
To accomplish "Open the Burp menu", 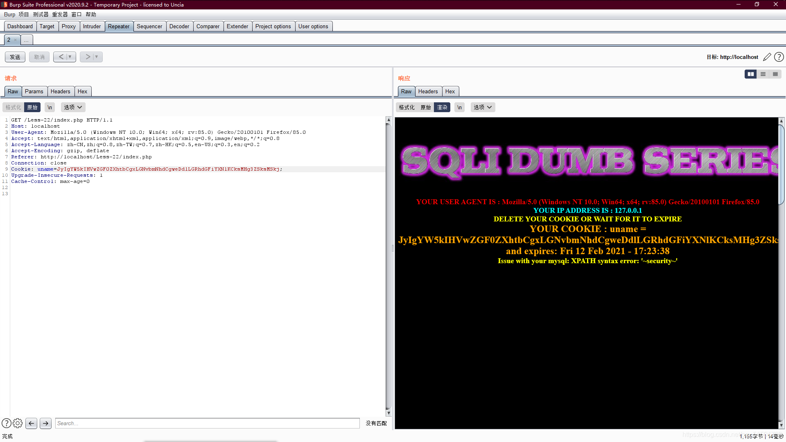I will click(x=9, y=14).
